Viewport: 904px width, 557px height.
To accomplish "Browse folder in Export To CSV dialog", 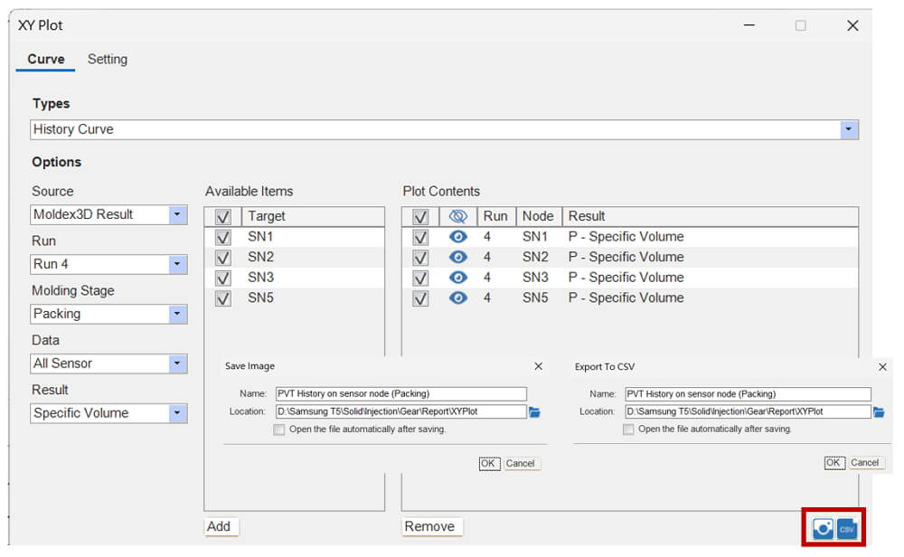I will pos(879,411).
